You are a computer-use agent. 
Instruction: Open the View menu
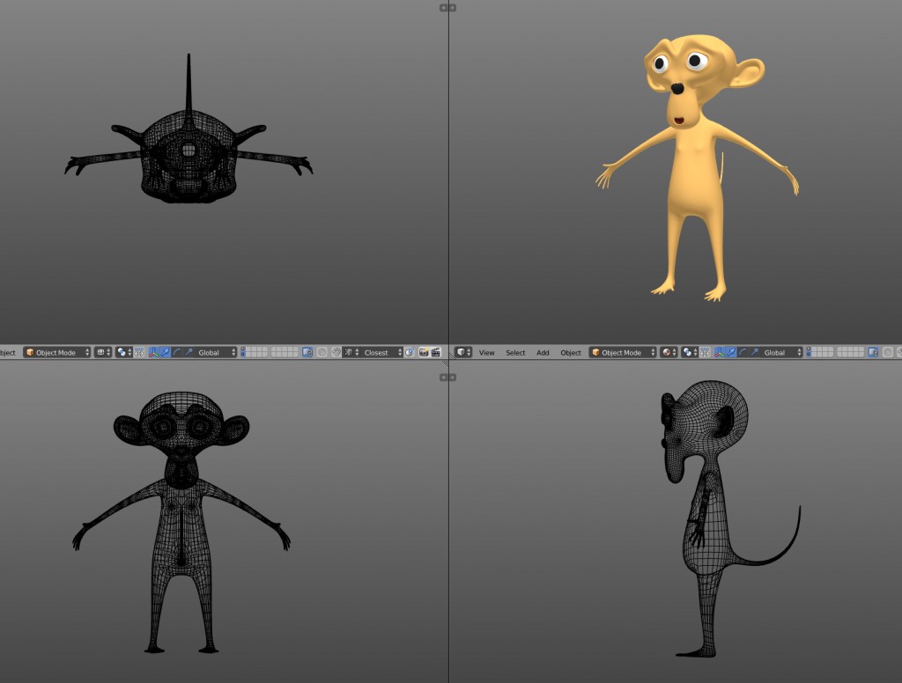tap(486, 352)
